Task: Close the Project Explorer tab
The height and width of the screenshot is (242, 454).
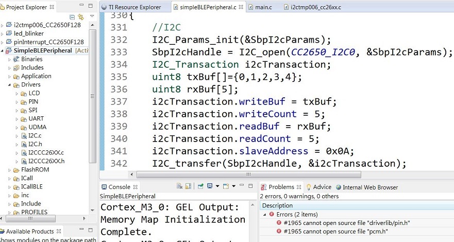Action: coord(52,7)
